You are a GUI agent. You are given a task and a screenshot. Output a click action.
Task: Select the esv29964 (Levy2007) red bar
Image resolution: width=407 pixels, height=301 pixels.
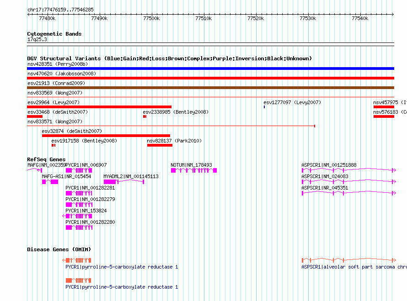[x=99, y=107]
